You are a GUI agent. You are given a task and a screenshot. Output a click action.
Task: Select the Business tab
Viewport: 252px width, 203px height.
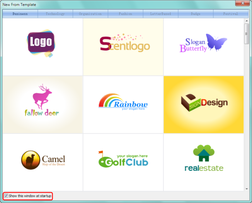(x=20, y=14)
